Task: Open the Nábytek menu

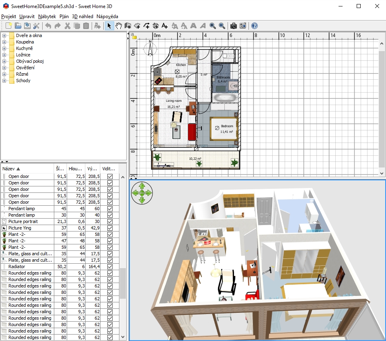Action: point(47,17)
